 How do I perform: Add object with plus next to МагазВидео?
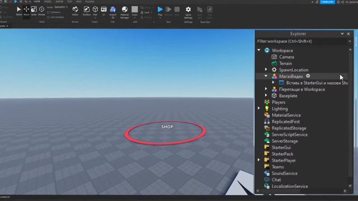click(308, 76)
